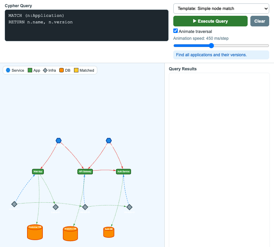
Task: Click the Mobile App hexagon service node
Action: [109, 140]
